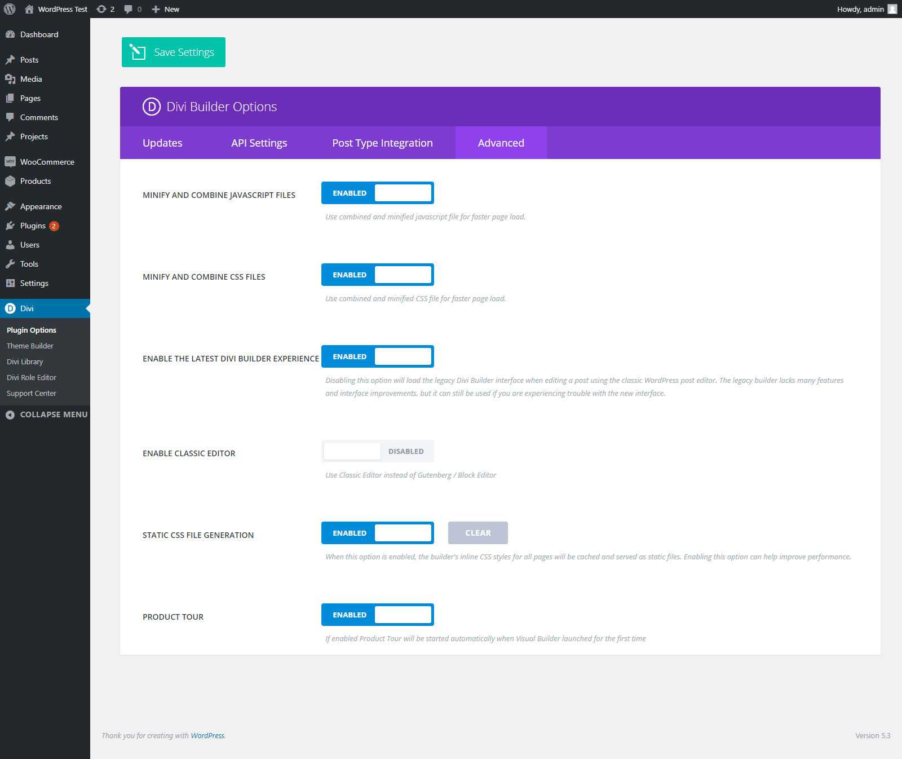Image resolution: width=902 pixels, height=759 pixels.
Task: Follow the WordPress footer link
Action: pyautogui.click(x=207, y=735)
